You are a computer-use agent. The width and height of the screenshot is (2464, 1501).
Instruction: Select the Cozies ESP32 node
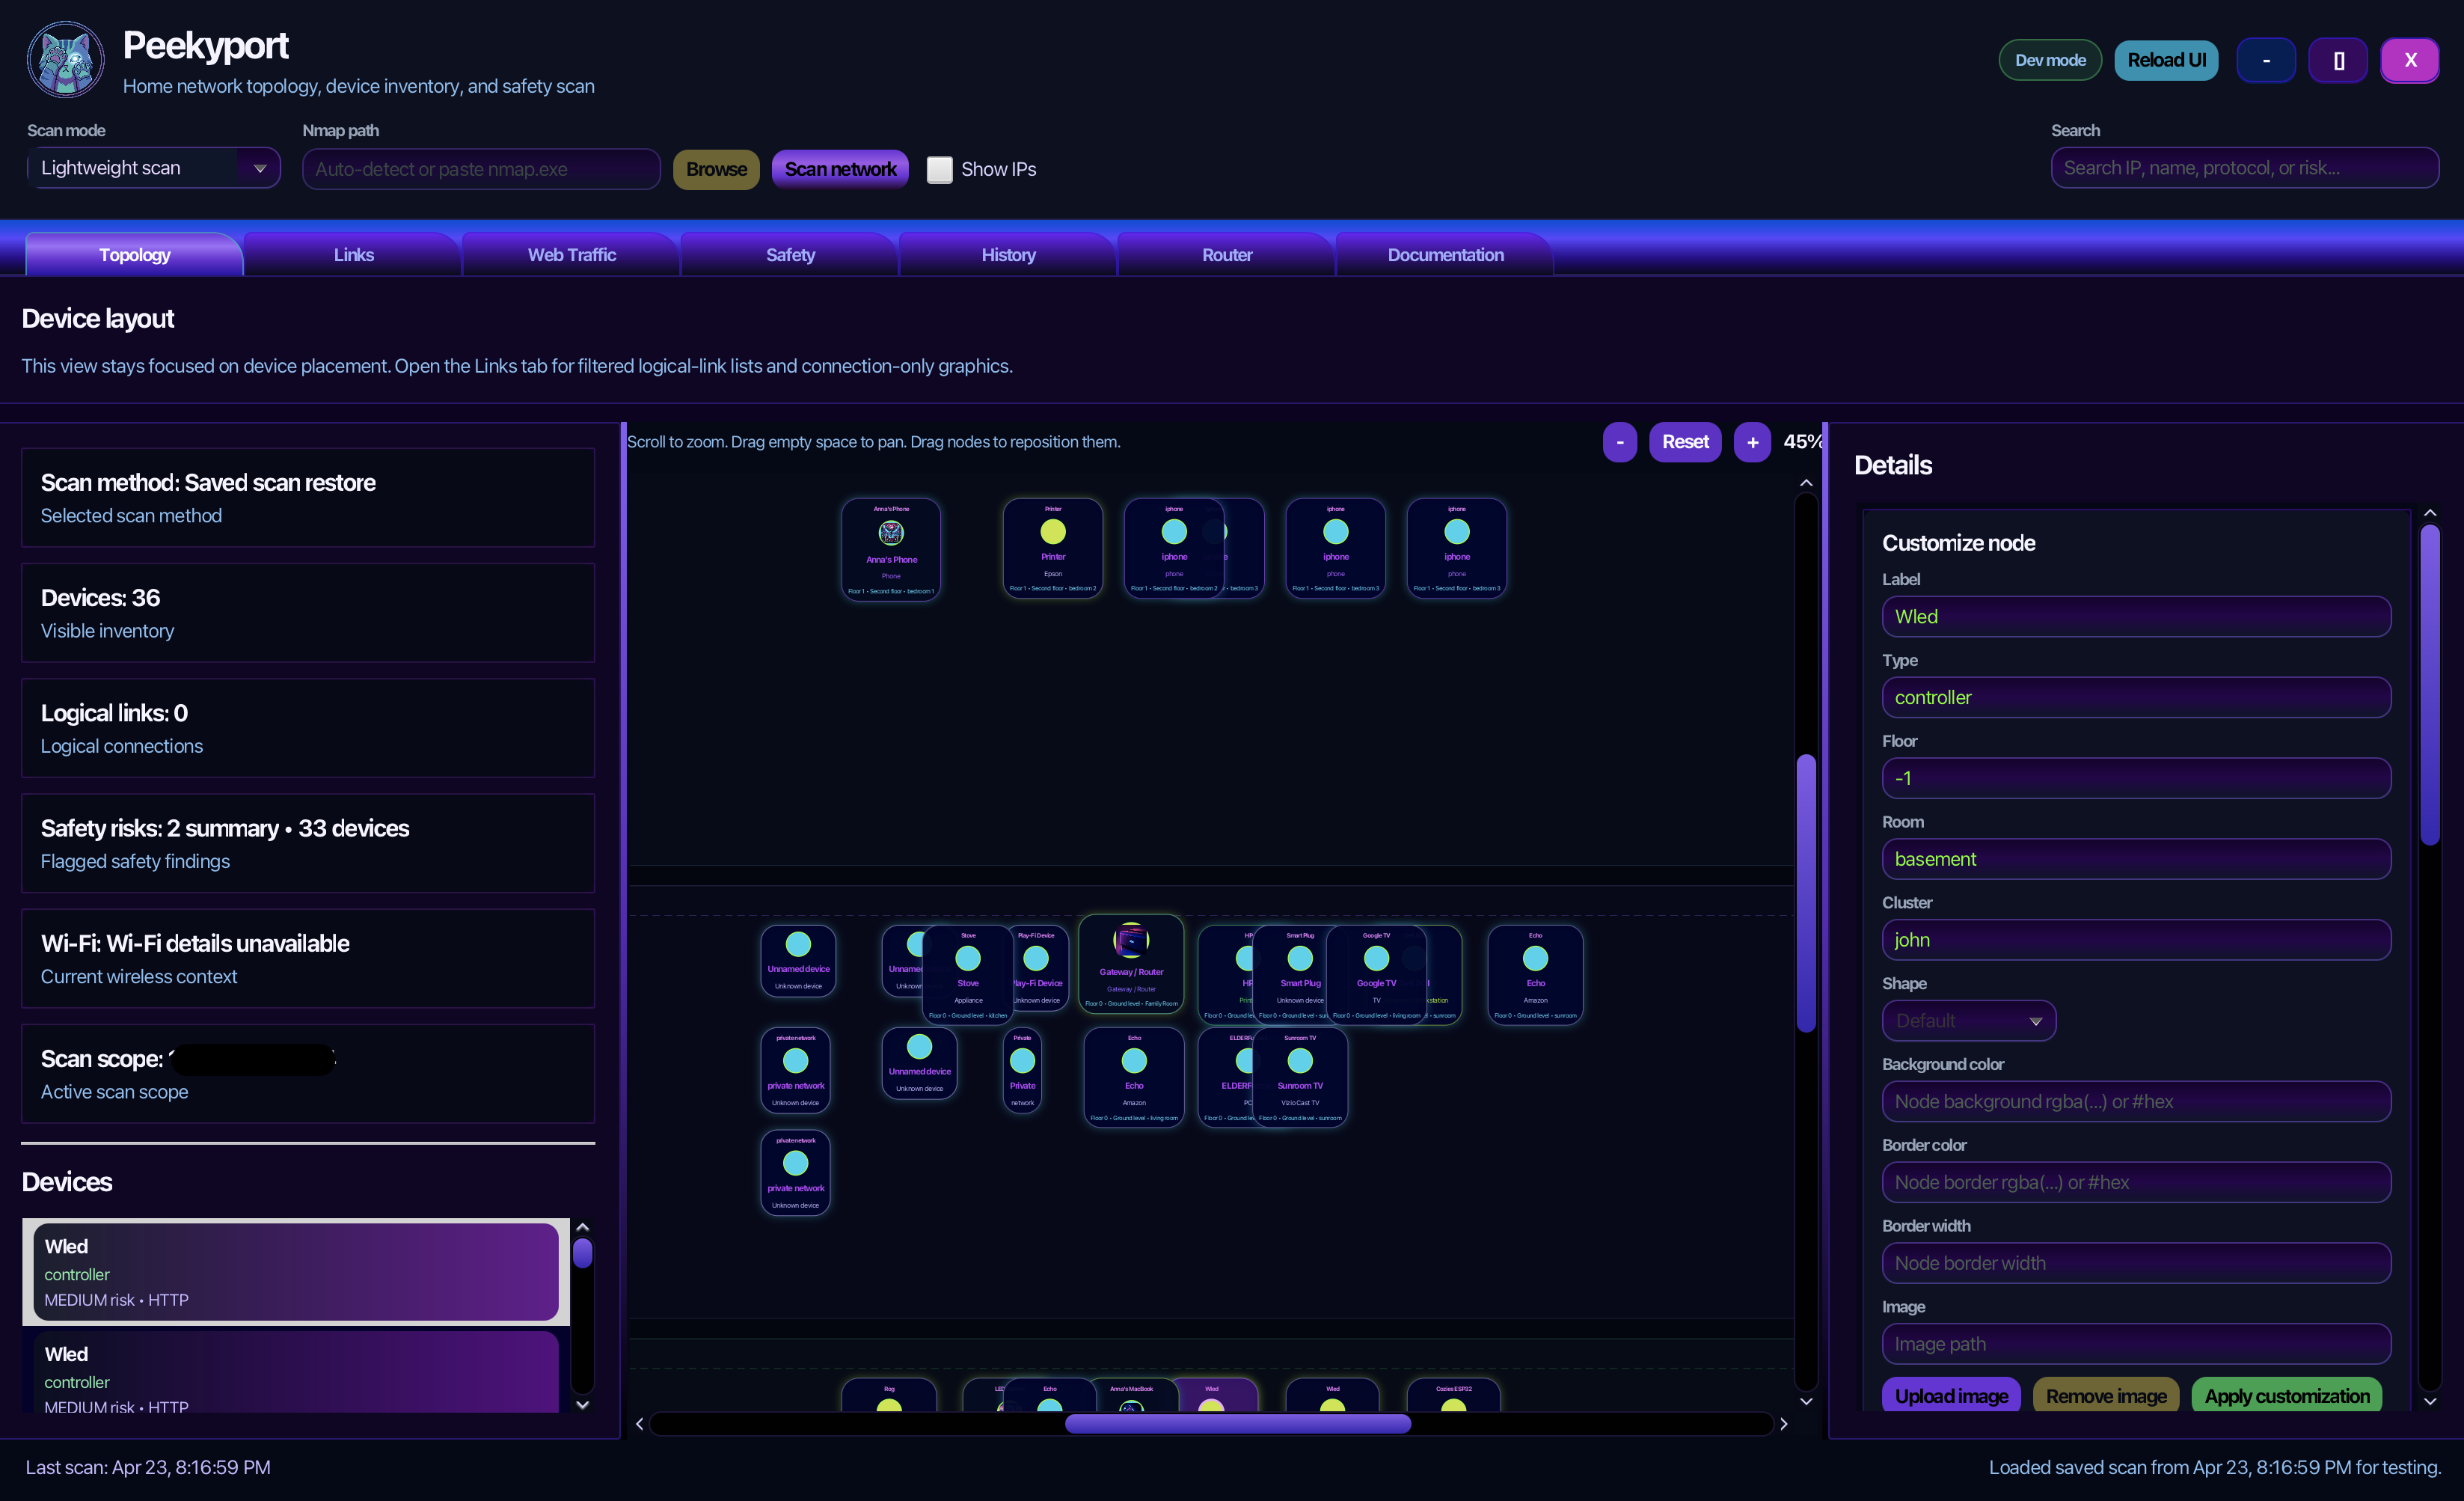click(1453, 1396)
